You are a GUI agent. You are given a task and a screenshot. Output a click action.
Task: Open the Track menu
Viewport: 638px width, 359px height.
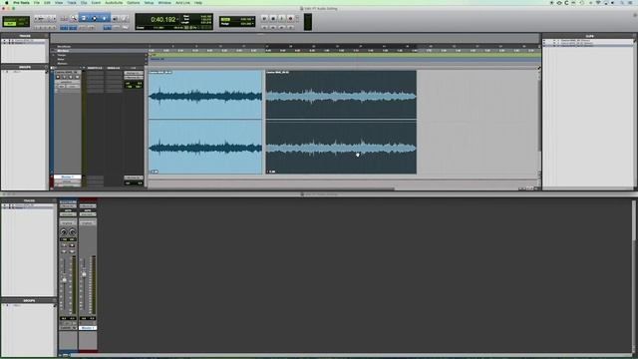pyautogui.click(x=72, y=2)
